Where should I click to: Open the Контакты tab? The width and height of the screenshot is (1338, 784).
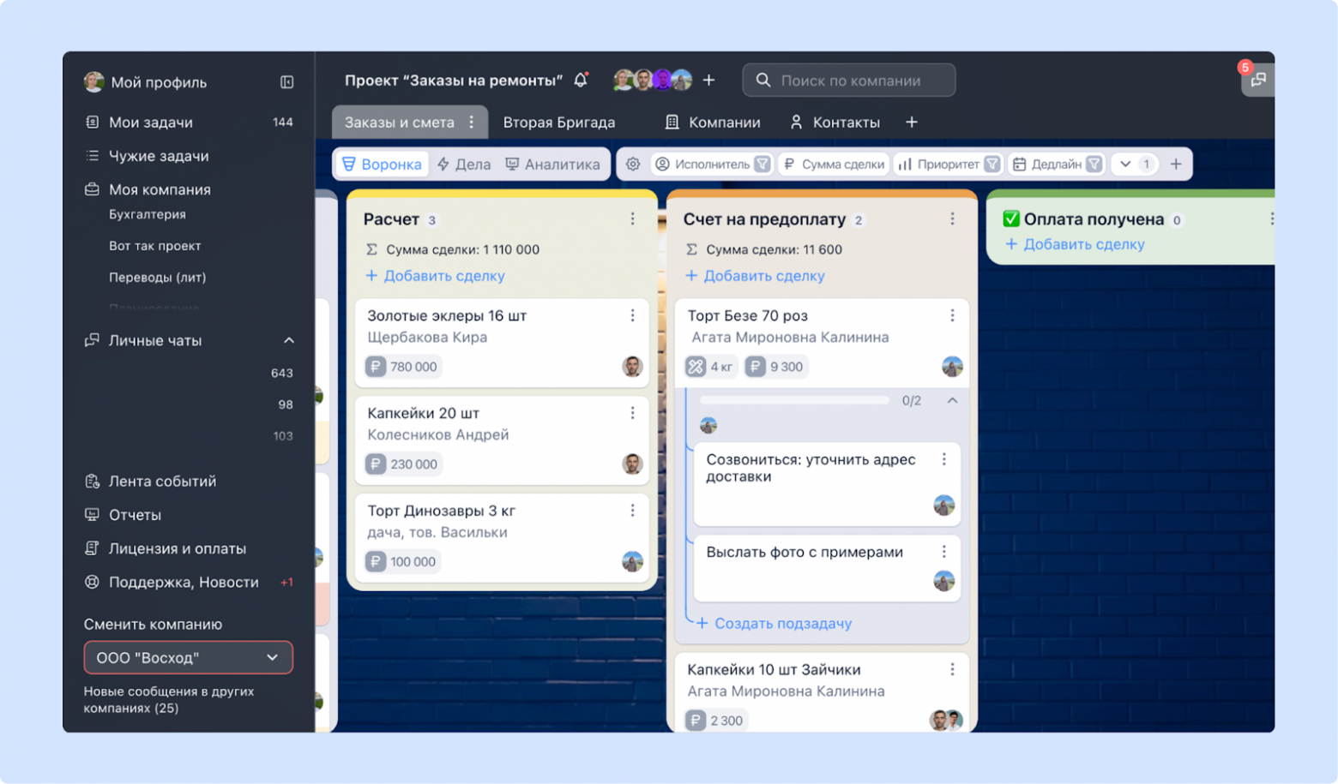845,122
